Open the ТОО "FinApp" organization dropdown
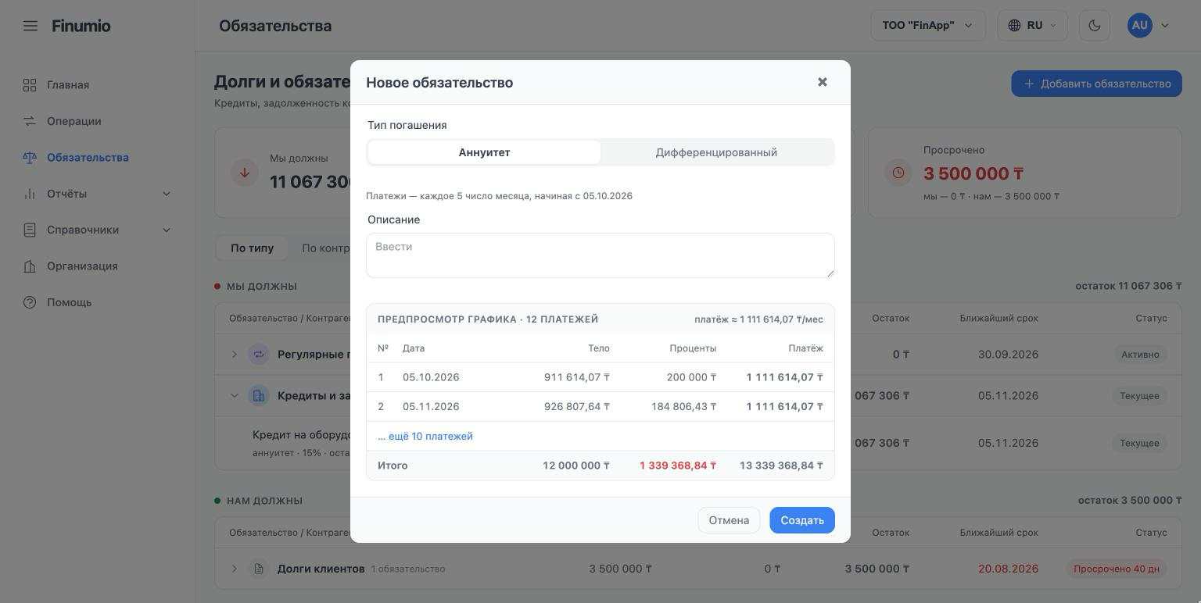This screenshot has height=603, width=1201. (928, 26)
